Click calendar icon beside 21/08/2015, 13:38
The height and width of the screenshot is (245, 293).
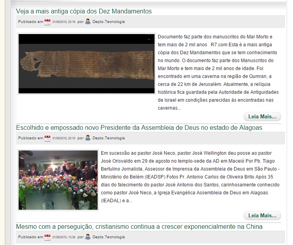tap(47, 237)
